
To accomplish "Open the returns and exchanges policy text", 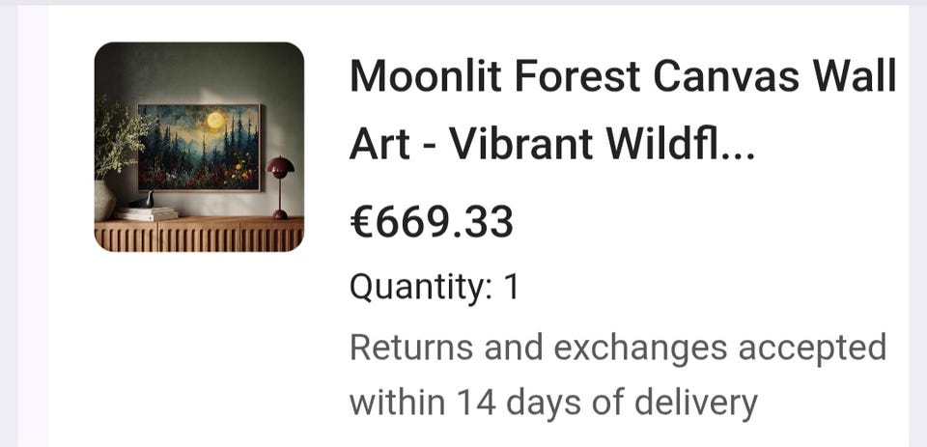I will pyautogui.click(x=618, y=375).
